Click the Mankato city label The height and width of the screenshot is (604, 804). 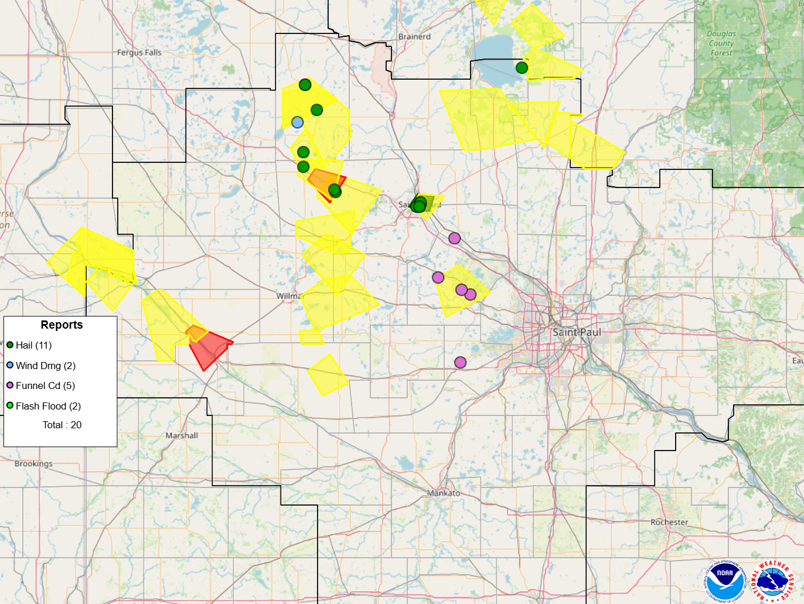pos(444,493)
